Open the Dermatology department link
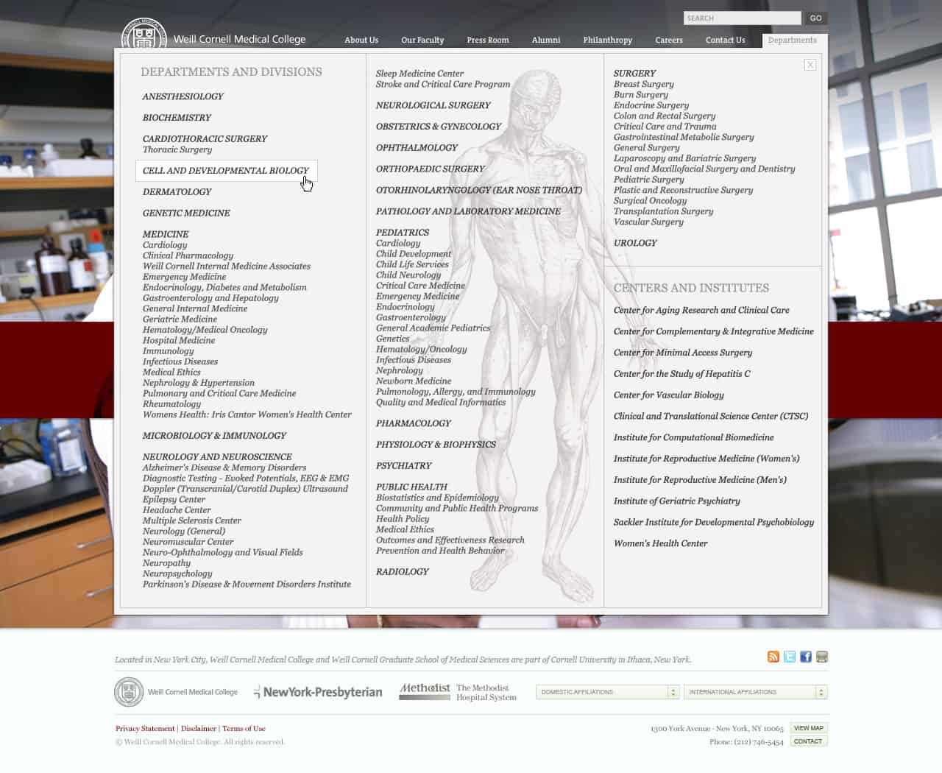The width and height of the screenshot is (942, 773). 177,192
